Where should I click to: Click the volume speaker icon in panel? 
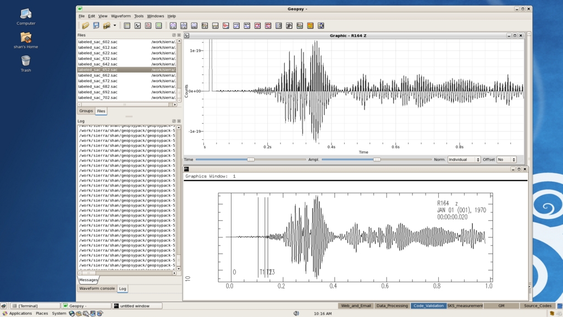pyautogui.click(x=296, y=313)
